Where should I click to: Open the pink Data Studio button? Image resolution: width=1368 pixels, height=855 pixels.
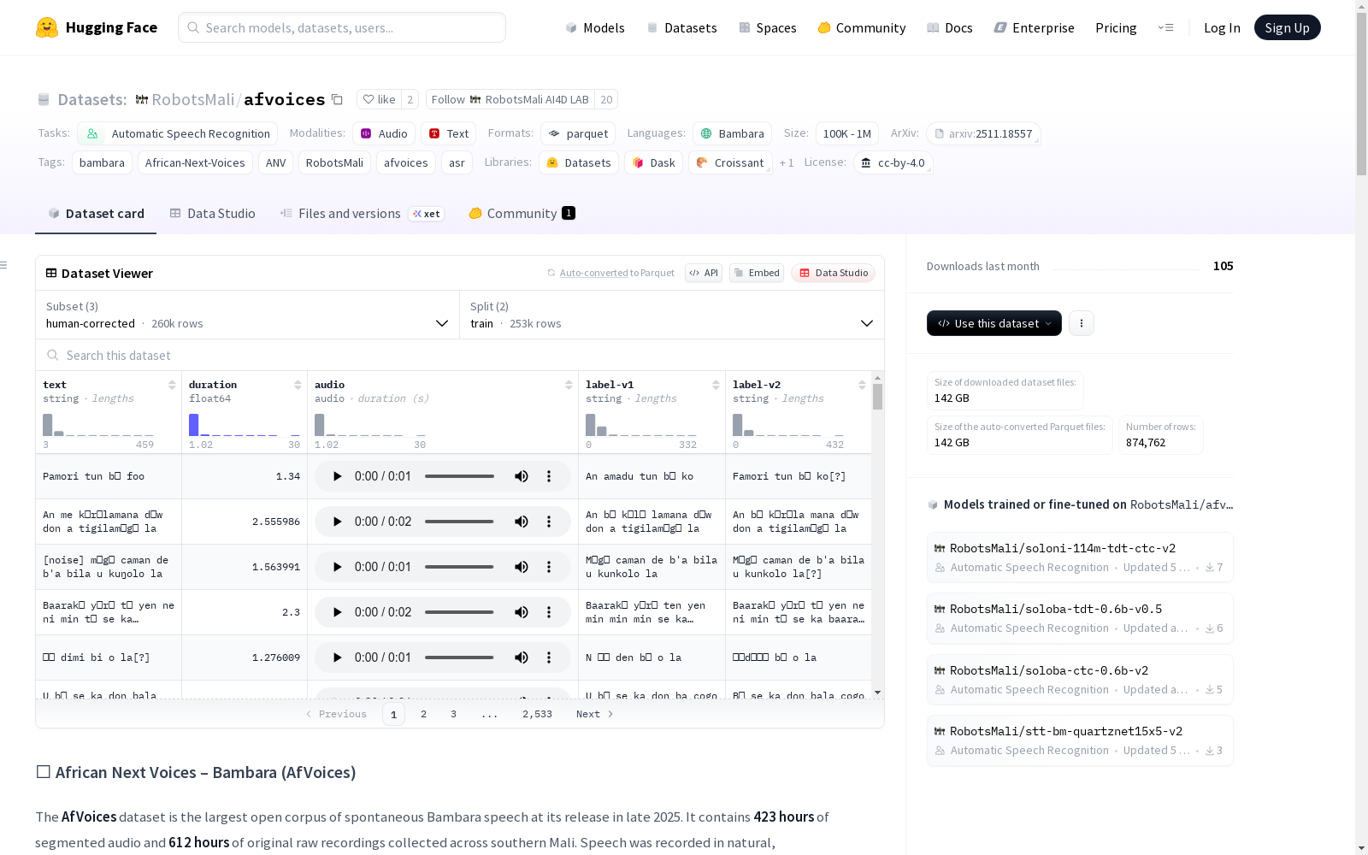pos(833,273)
